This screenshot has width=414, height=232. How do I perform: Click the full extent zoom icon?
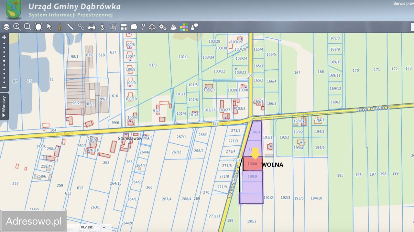pyautogui.click(x=38, y=27)
